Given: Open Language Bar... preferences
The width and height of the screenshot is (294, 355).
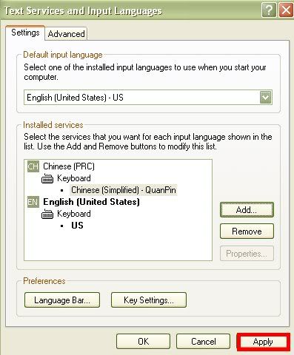Looking at the screenshot, I should click(62, 300).
